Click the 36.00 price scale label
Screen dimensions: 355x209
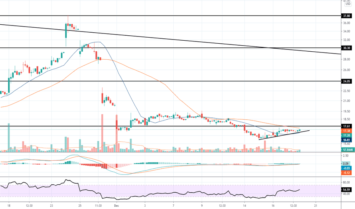346,23
